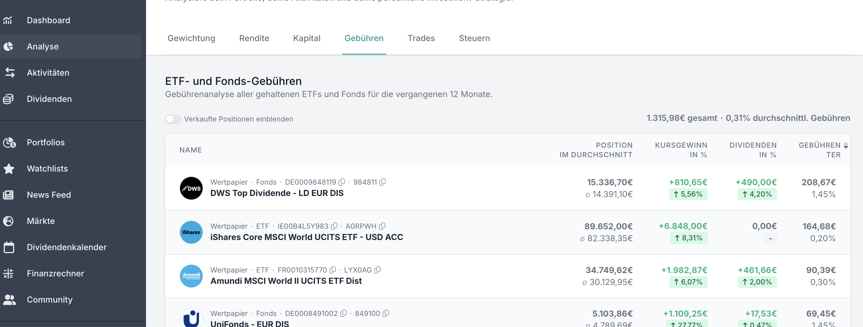
Task: Switch to the Rendite tab
Action: point(254,38)
